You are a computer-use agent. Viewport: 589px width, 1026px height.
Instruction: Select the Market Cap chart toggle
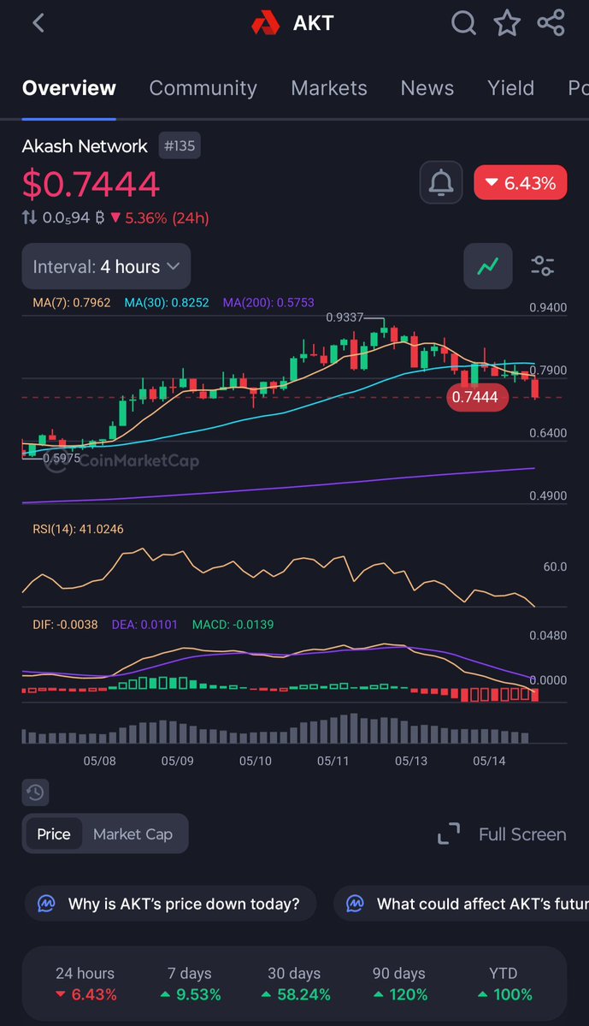pyautogui.click(x=133, y=834)
